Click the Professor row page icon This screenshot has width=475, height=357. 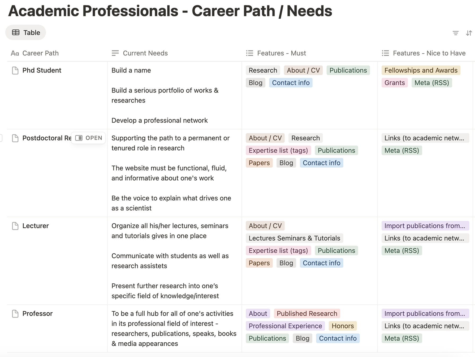15,314
